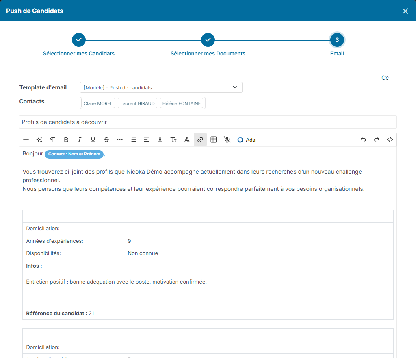Click the 'Non connue' availability cell
The height and width of the screenshot is (358, 416).
coord(259,253)
